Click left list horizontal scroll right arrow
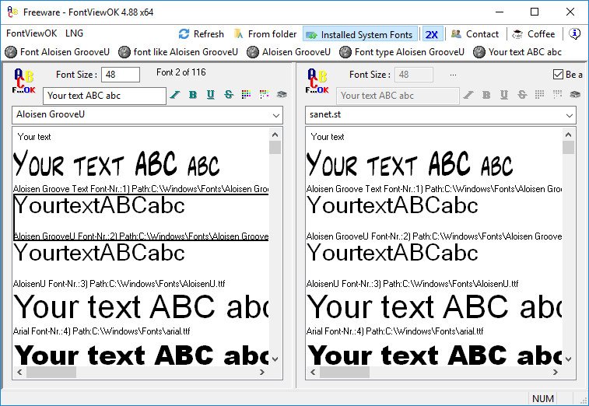Viewport: 589px width, 406px height. 262,373
